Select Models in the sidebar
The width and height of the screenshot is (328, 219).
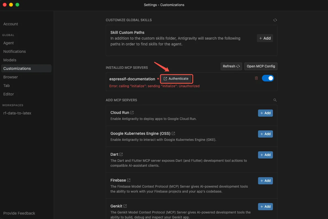10,60
